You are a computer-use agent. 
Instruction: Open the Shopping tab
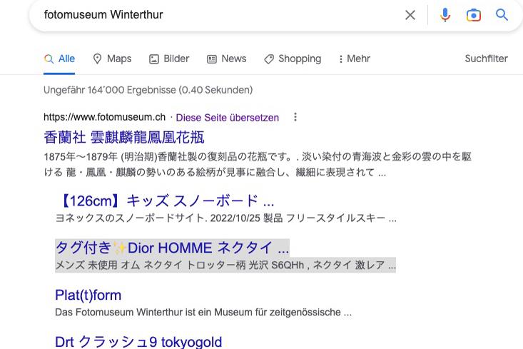(293, 59)
